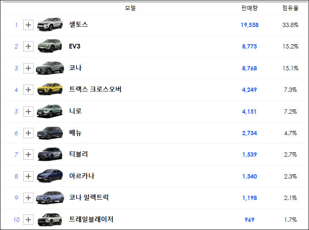Click the 코나 car image in rank 3
The image size is (309, 230).
[50, 68]
